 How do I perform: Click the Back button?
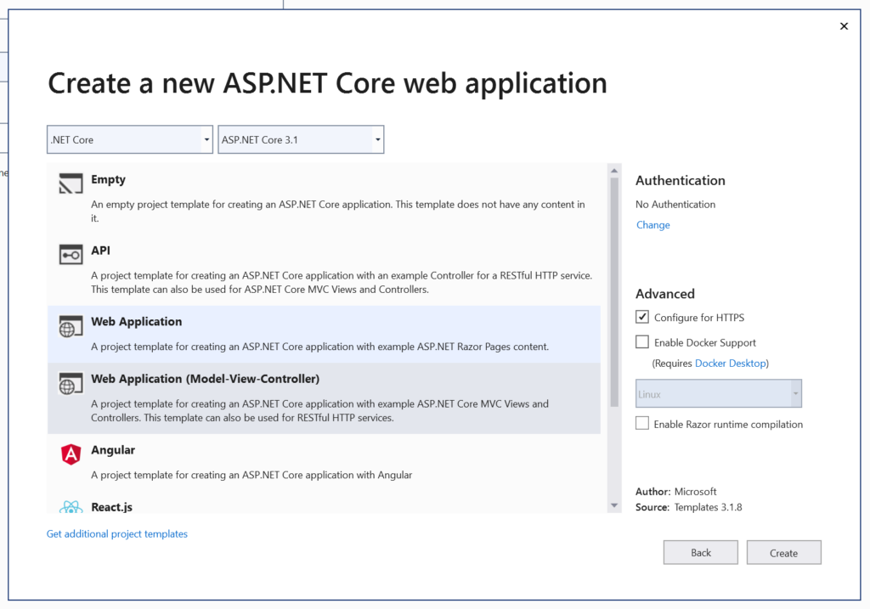[x=701, y=552]
